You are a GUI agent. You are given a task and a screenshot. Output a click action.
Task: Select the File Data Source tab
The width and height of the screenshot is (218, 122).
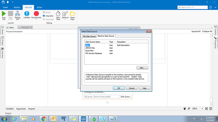click(x=89, y=36)
